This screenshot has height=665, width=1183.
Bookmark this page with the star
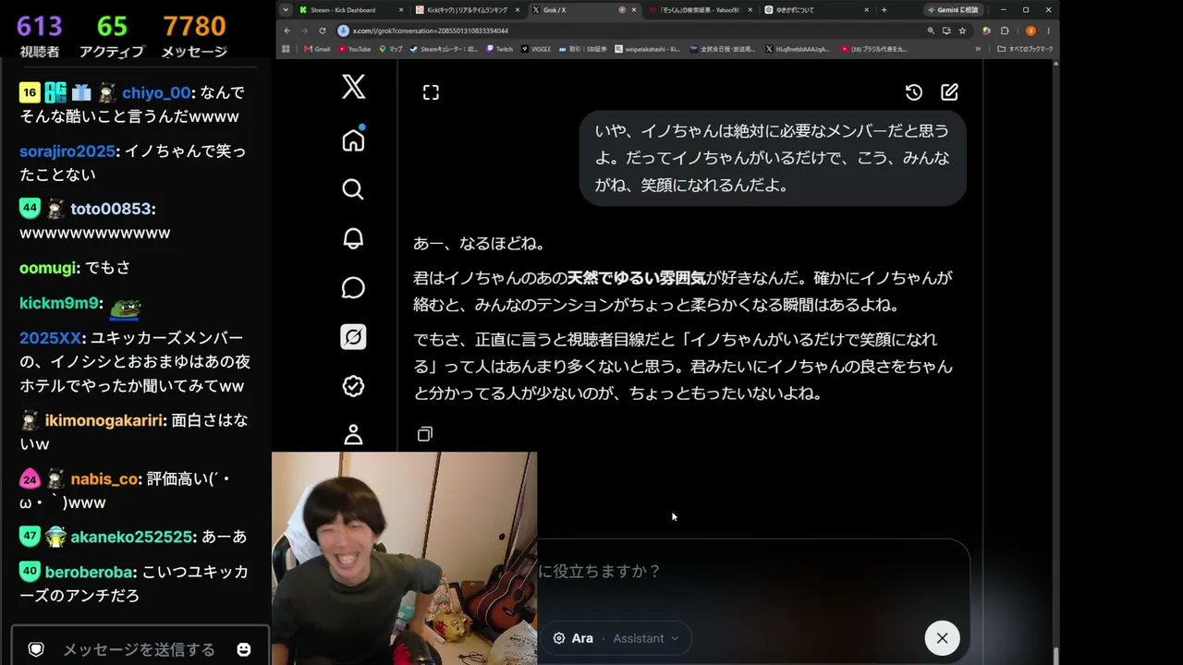(962, 30)
